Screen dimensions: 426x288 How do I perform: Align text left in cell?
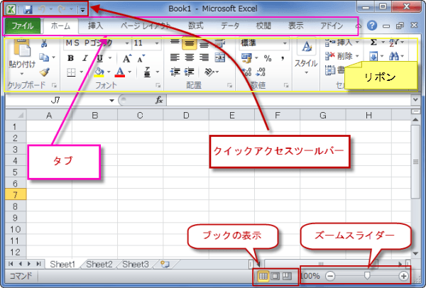pos(175,57)
